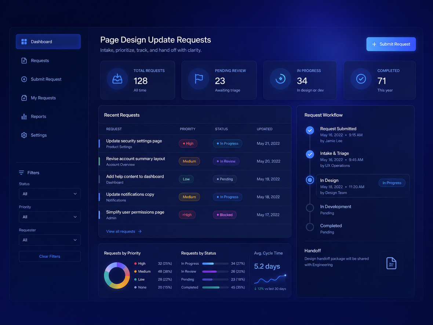Click the In Progress spinner icon
433x325 pixels.
[x=281, y=79]
